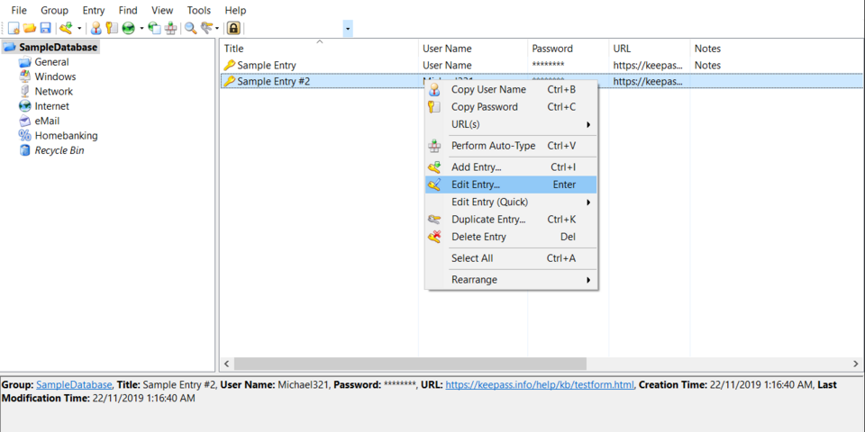The width and height of the screenshot is (865, 432).
Task: Click the Find magnifier toolbar icon
Action: [x=190, y=28]
